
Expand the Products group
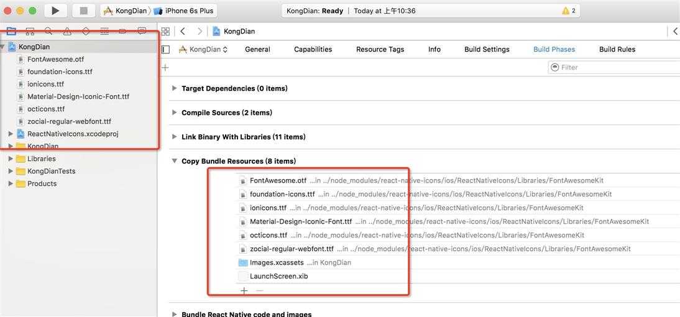11,184
